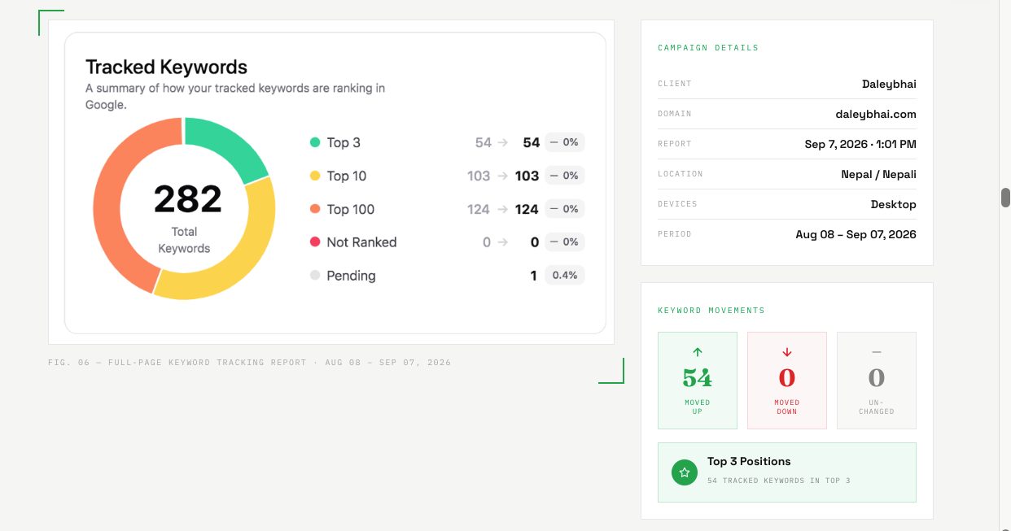Click the yellow Top 10 legend dot
The width and height of the screenshot is (1011, 531).
(x=315, y=176)
